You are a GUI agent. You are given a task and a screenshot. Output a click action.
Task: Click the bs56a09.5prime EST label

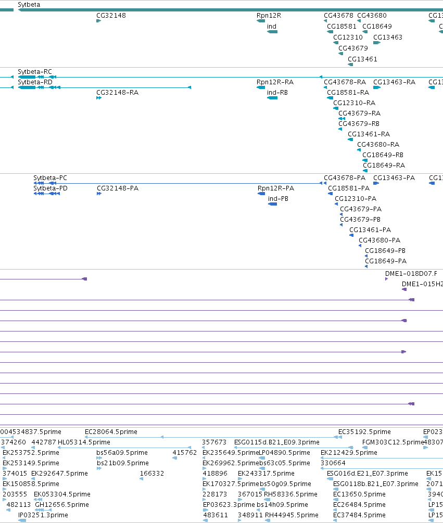click(x=122, y=453)
